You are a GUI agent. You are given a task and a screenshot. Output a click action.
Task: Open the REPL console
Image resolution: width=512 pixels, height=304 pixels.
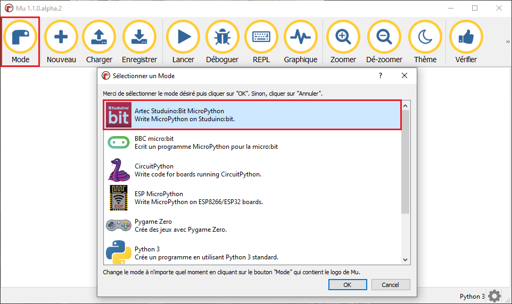pos(261,42)
